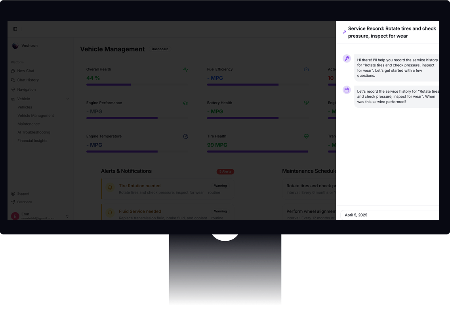Click the Battery Health heart-pulse icon
Screen dimensions: 450x310
(306, 103)
